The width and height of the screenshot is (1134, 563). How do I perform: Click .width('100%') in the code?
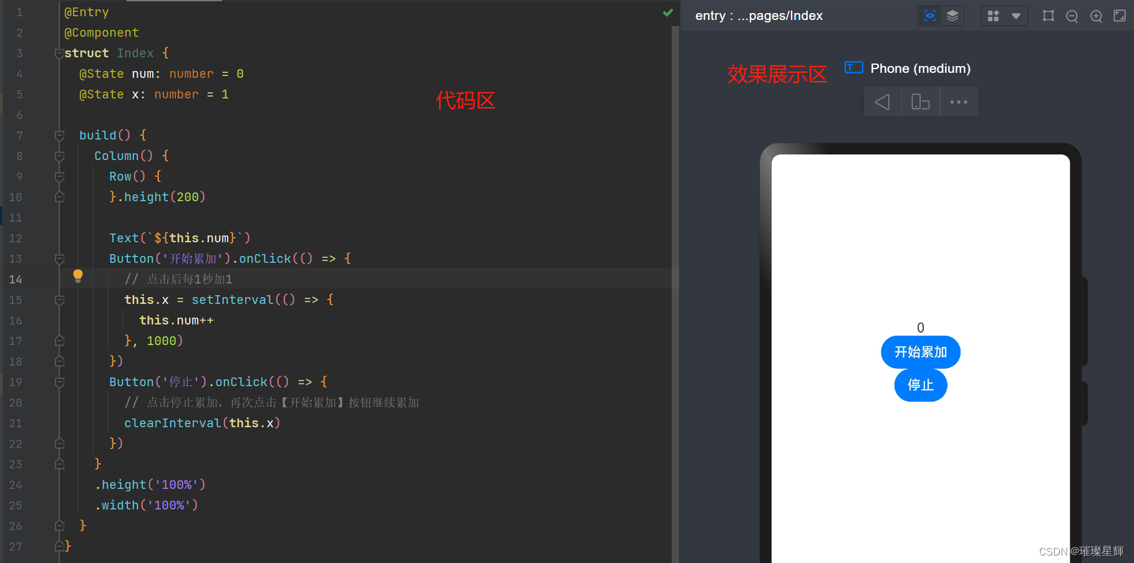pos(146,505)
